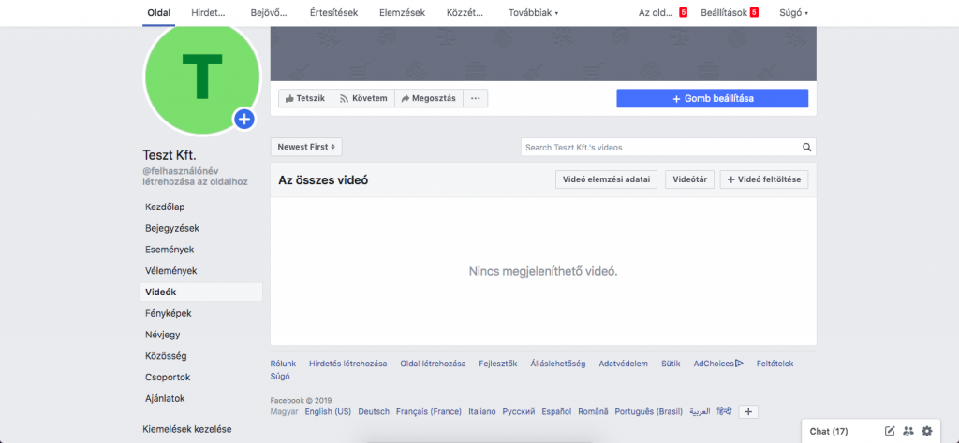This screenshot has width=959, height=443.
Task: Open Beállítások in top bar
Action: [729, 13]
